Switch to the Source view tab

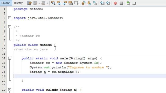pyautogui.click(x=6, y=3)
